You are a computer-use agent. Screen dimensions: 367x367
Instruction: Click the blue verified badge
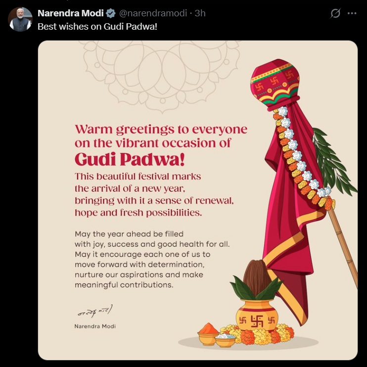111,13
